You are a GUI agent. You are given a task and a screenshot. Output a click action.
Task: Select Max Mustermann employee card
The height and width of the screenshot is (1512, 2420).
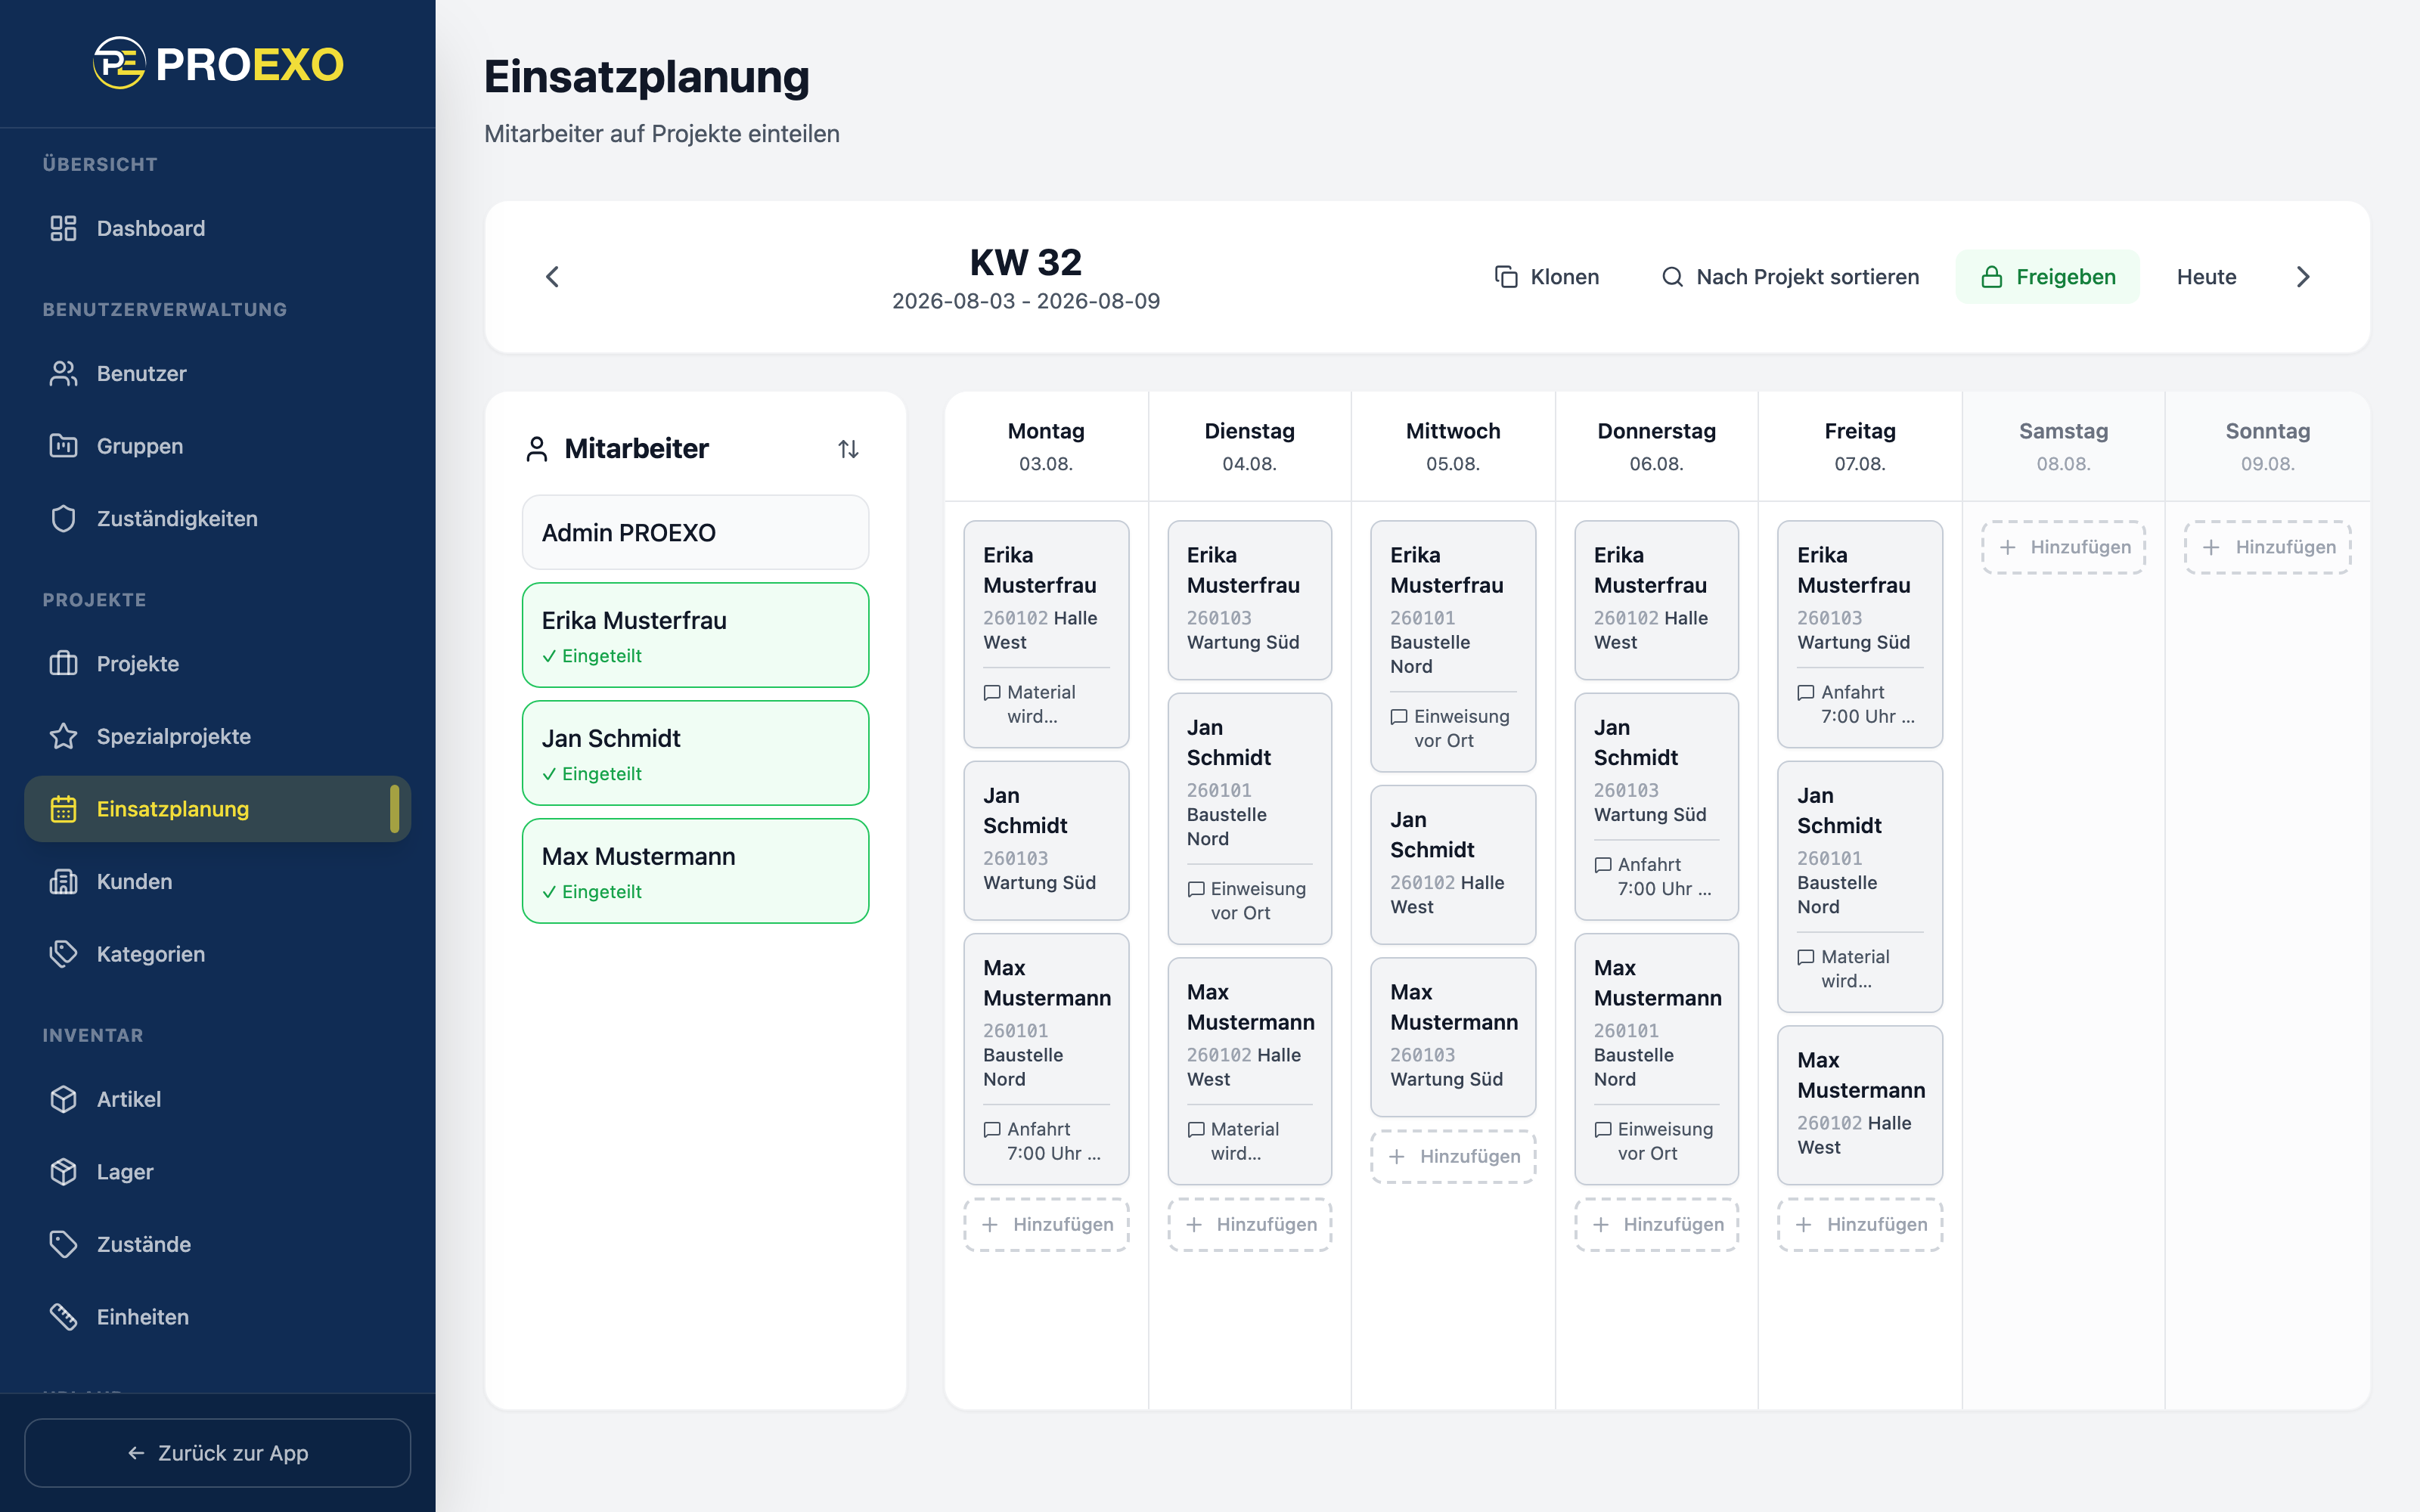pos(695,871)
